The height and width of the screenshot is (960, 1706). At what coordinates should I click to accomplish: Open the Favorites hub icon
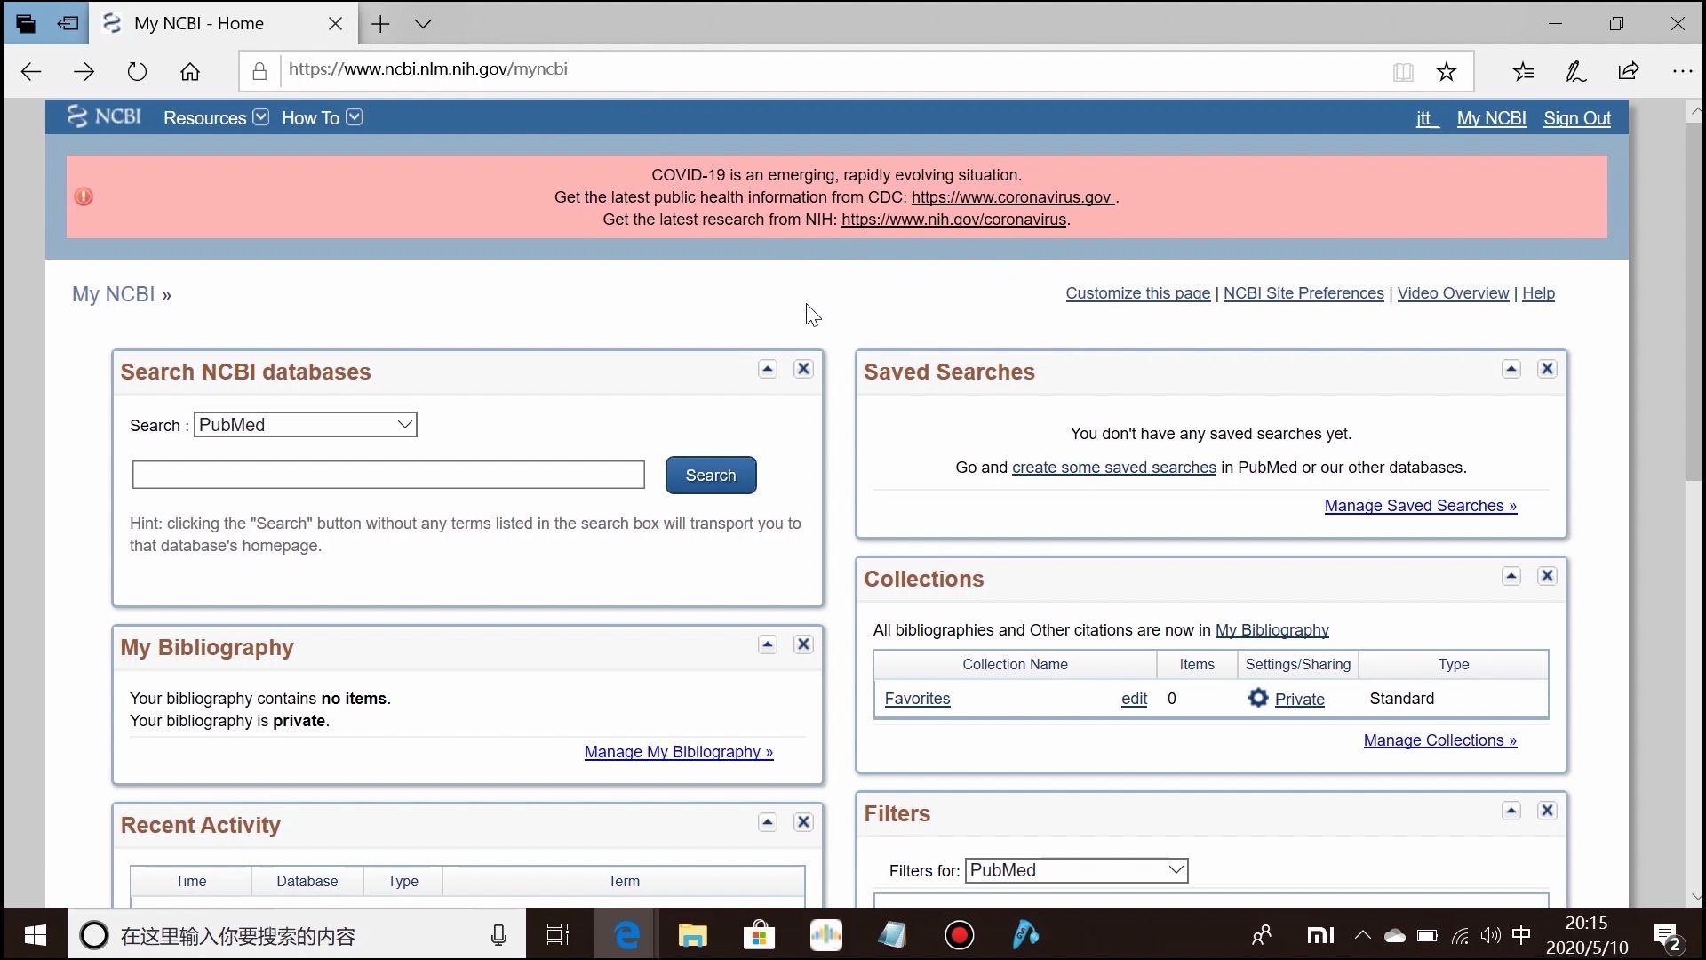[x=1524, y=72]
